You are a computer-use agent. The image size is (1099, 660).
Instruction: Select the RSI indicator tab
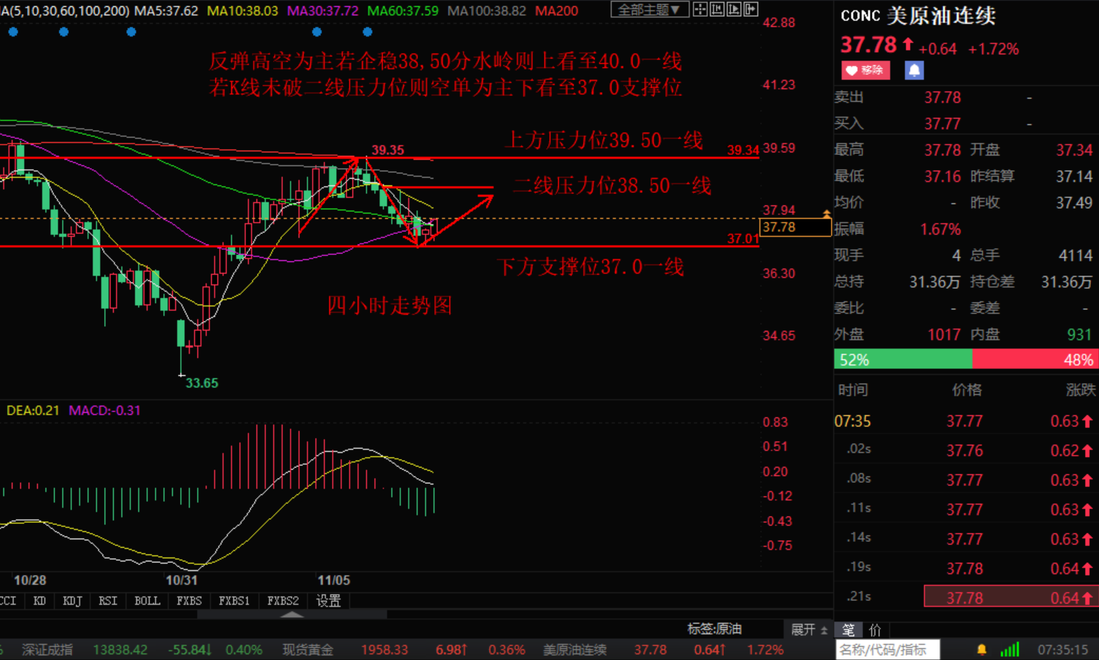pyautogui.click(x=108, y=601)
